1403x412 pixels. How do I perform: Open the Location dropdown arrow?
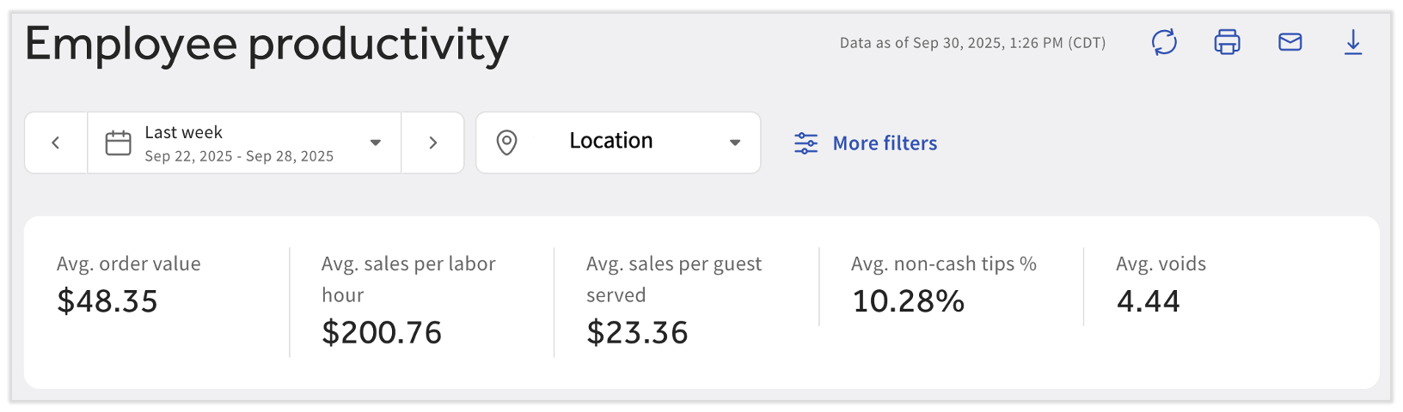[x=735, y=142]
